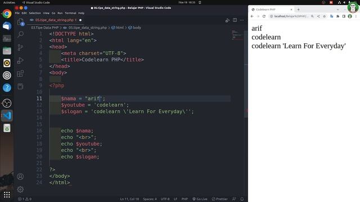Bookmark this page with the star icon
360x202 pixels.
click(325, 16)
